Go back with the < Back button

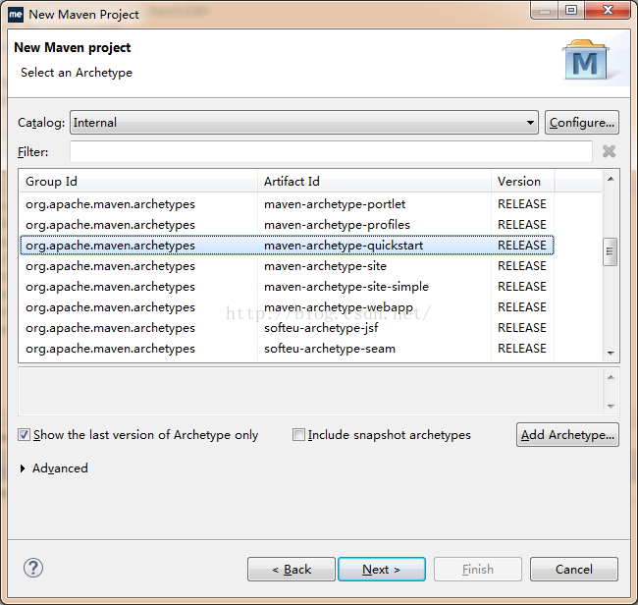[292, 570]
